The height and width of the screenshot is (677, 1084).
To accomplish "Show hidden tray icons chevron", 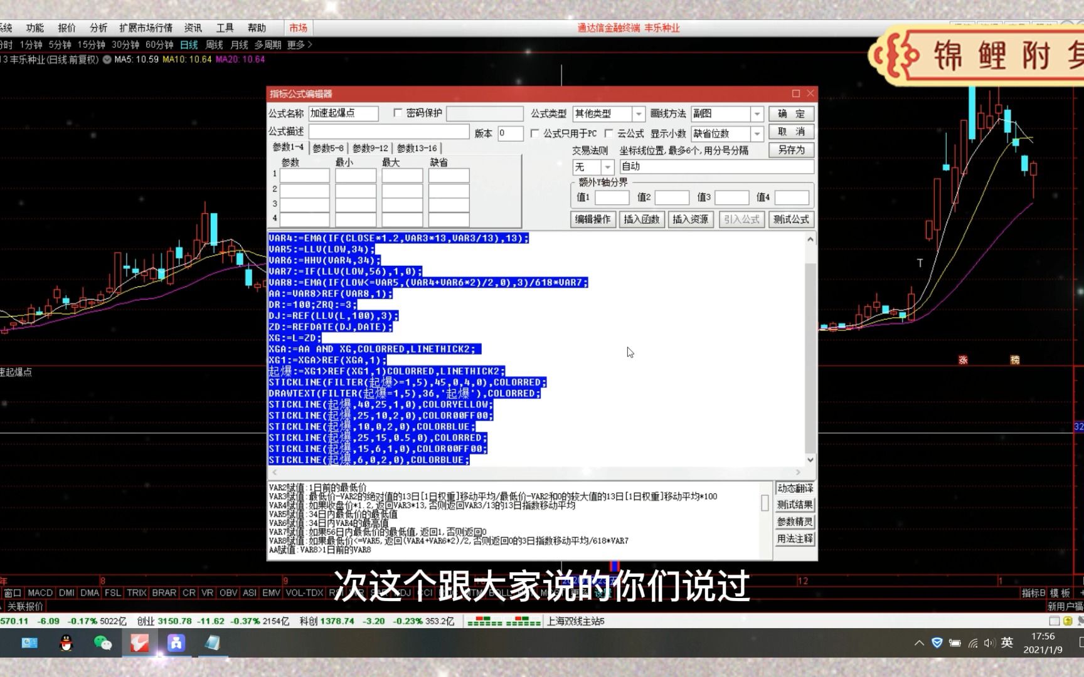I will pos(919,643).
